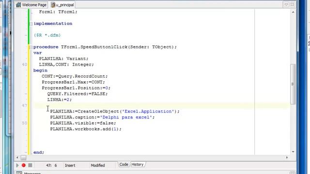
Task: Click the Messages panel icon at bottom
Action: pyautogui.click(x=19, y=173)
